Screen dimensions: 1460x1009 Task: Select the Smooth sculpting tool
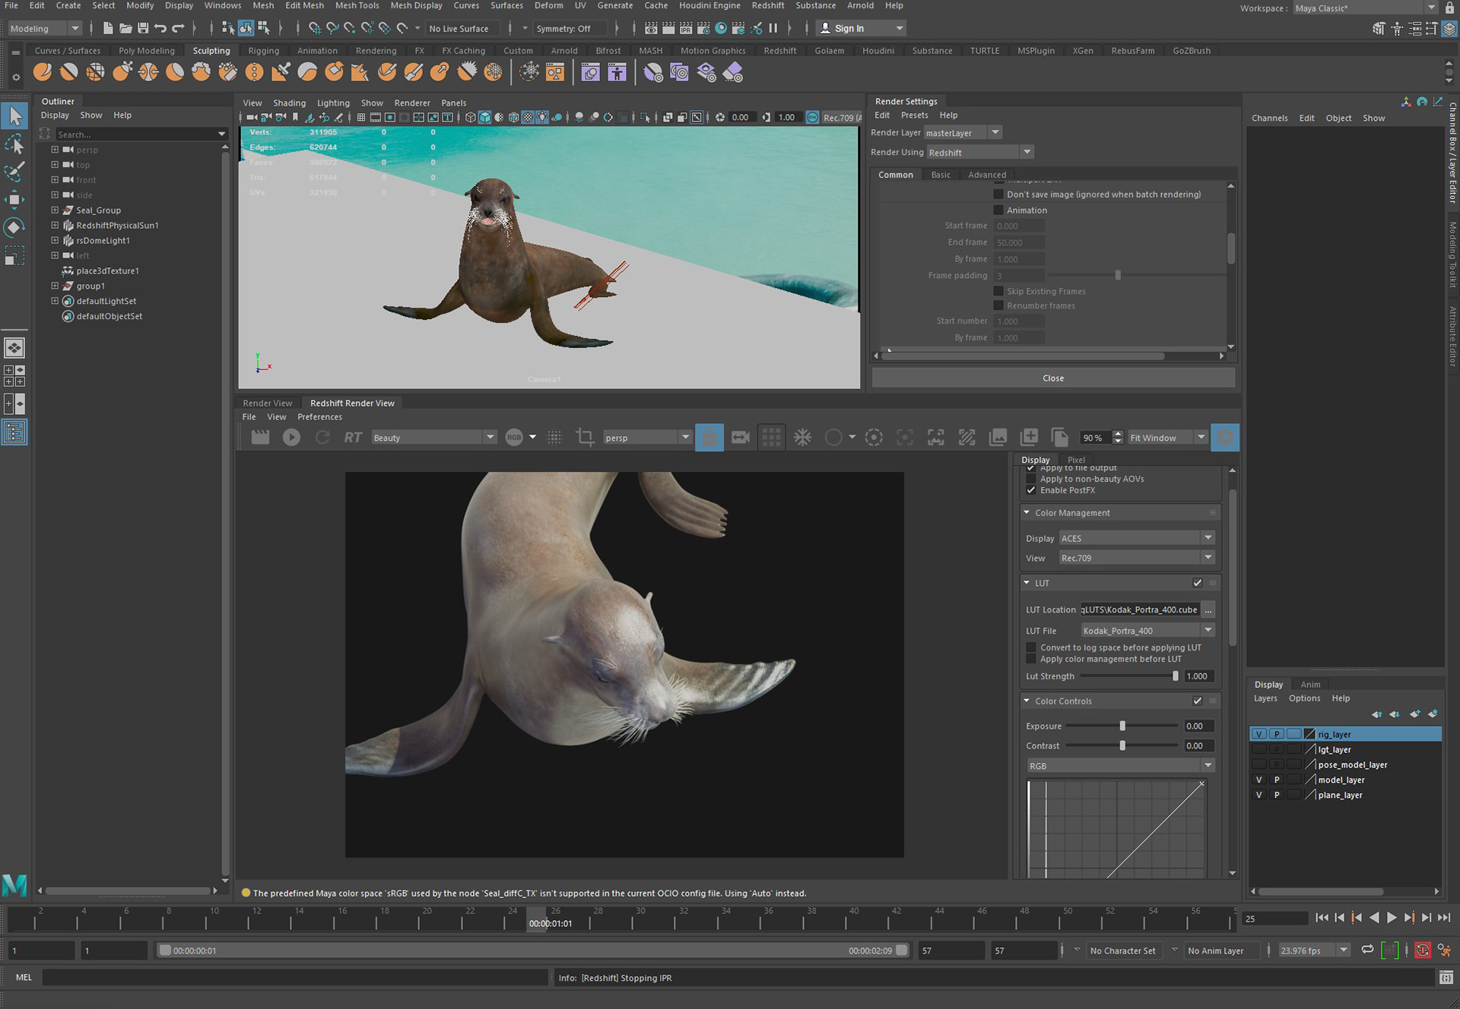point(68,72)
